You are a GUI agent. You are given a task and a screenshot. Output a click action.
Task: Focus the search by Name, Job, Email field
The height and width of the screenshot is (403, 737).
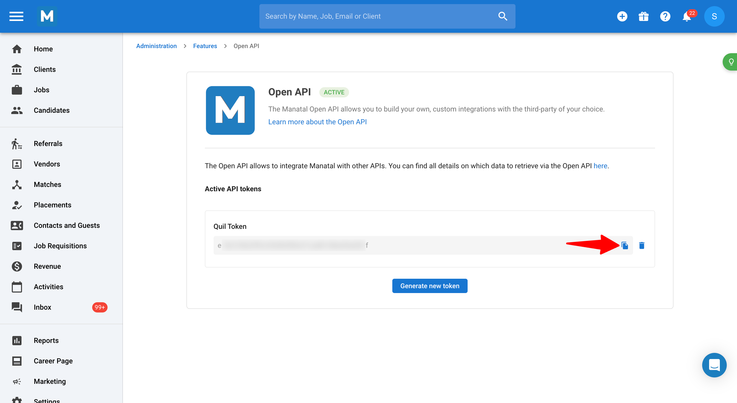(x=387, y=16)
